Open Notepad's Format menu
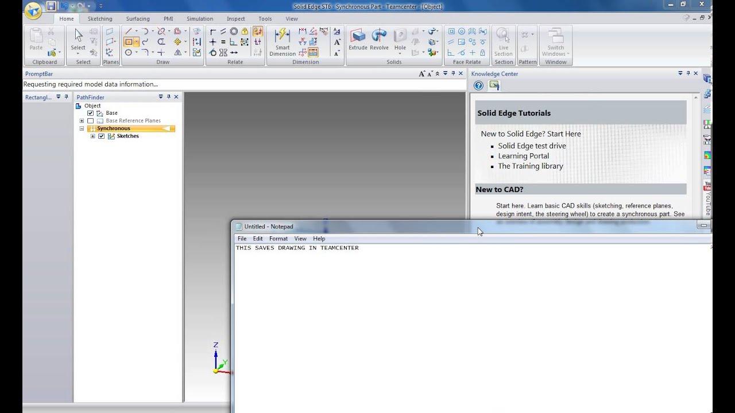 tap(278, 239)
